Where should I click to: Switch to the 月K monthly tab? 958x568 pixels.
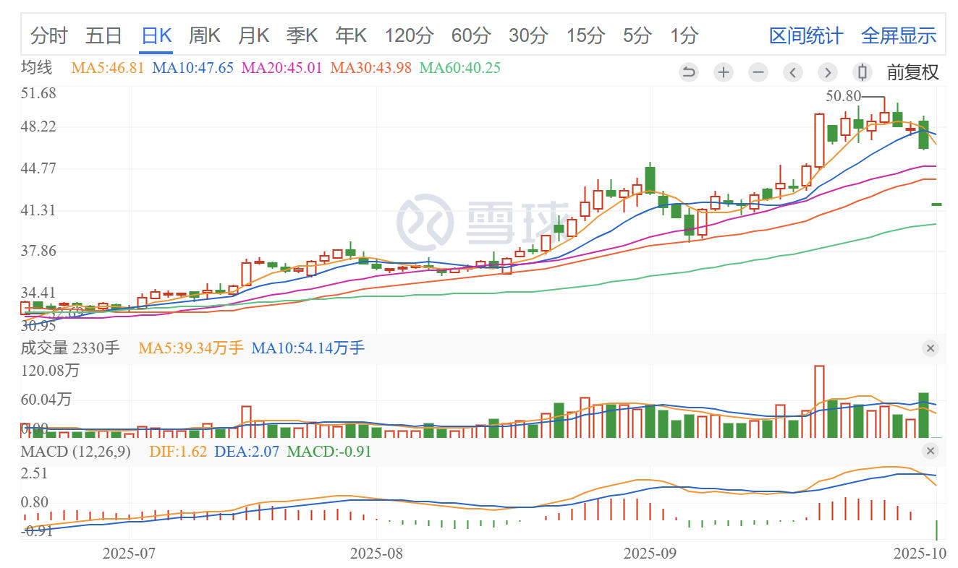253,35
